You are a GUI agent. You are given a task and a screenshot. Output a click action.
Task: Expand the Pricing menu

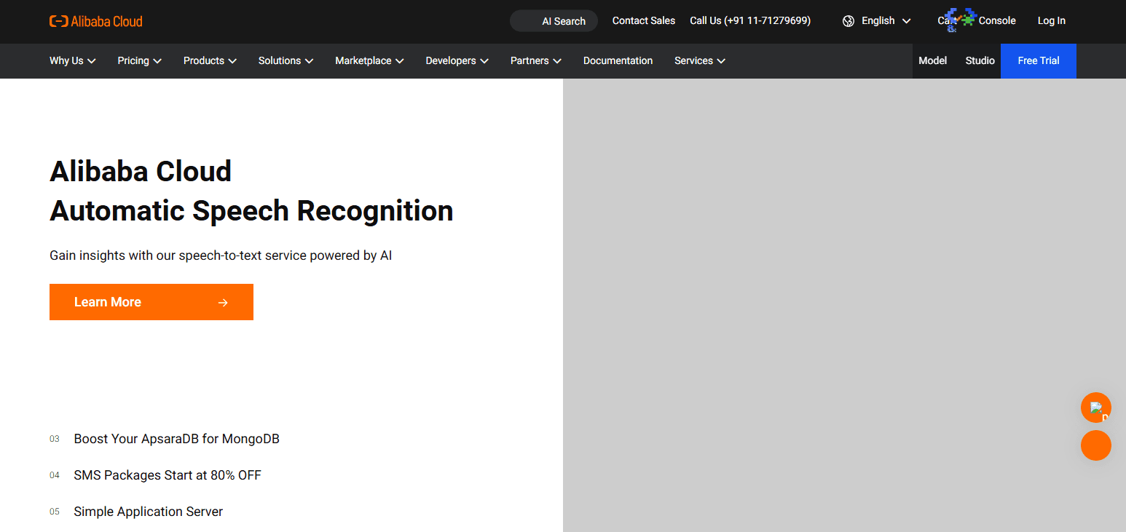click(140, 61)
